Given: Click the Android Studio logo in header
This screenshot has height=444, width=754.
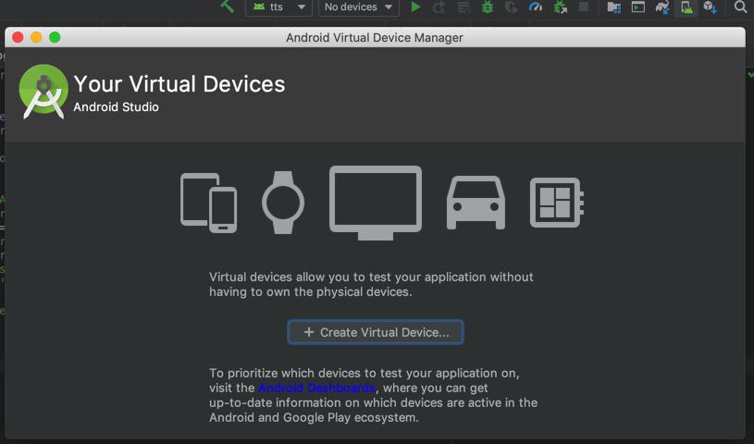Looking at the screenshot, I should tap(43, 91).
